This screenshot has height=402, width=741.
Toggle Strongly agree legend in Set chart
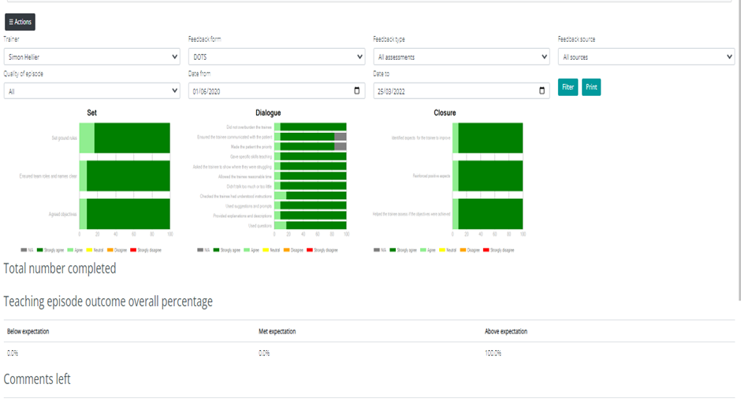[51, 250]
